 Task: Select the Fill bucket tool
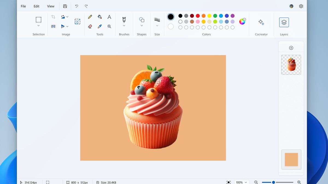coord(100,17)
